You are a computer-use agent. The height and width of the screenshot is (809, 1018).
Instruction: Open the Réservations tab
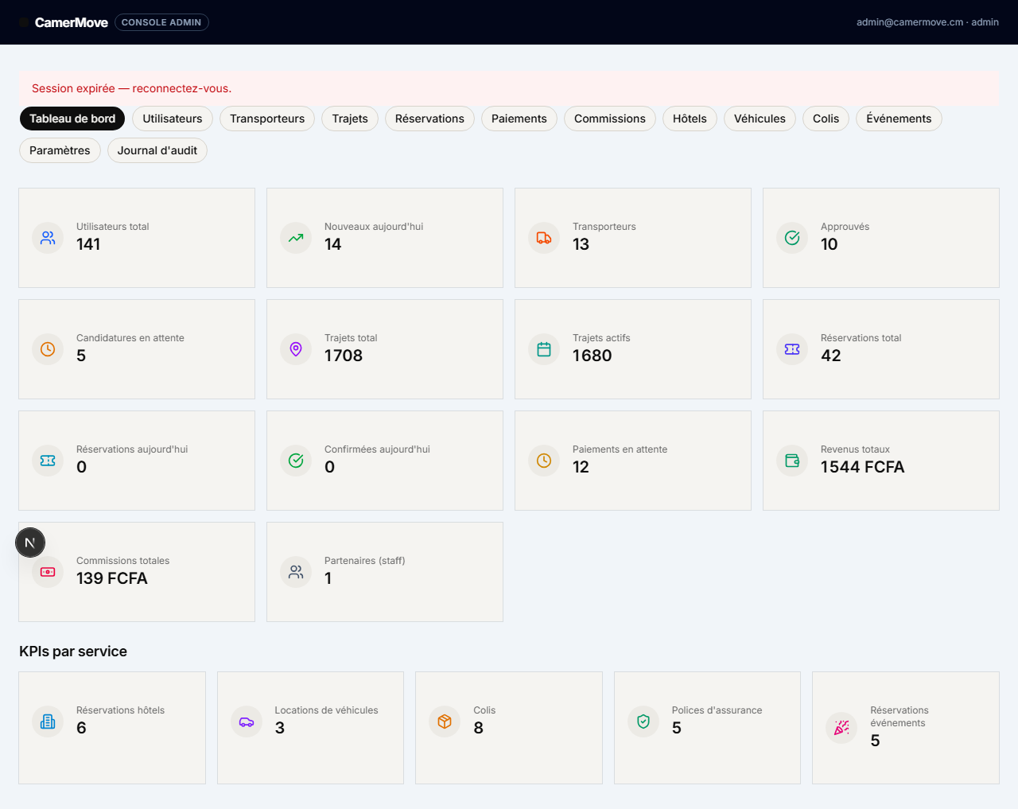point(429,119)
